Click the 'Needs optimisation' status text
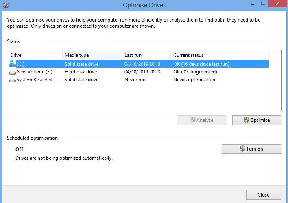 tap(194, 80)
